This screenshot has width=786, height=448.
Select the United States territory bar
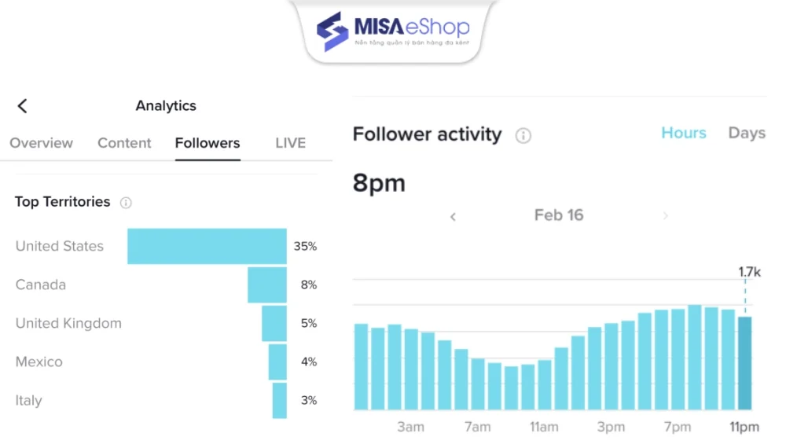[x=207, y=246]
